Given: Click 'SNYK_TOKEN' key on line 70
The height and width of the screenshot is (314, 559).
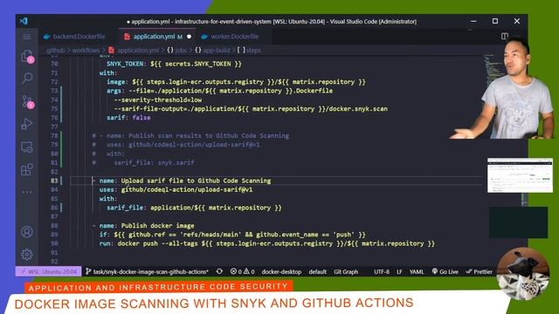Looking at the screenshot, I should (x=125, y=64).
